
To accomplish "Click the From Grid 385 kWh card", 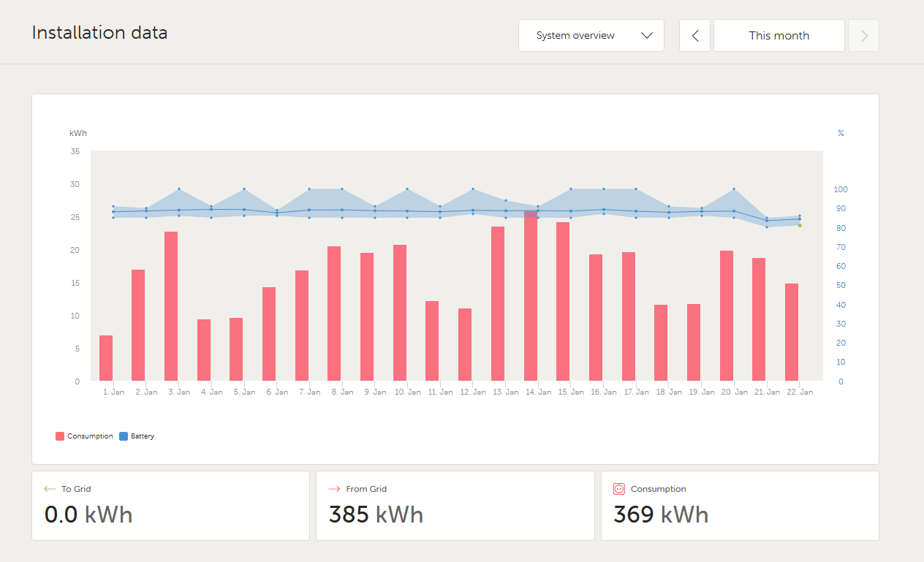I will pyautogui.click(x=455, y=506).
